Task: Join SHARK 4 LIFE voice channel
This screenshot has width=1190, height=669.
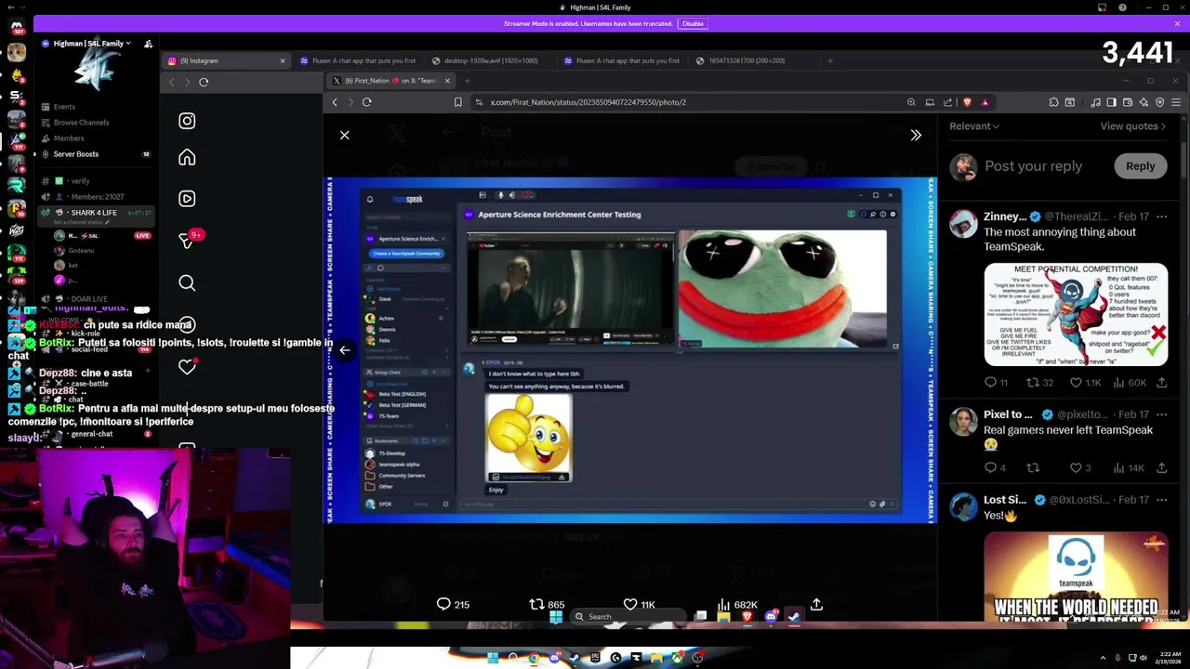Action: click(x=94, y=213)
